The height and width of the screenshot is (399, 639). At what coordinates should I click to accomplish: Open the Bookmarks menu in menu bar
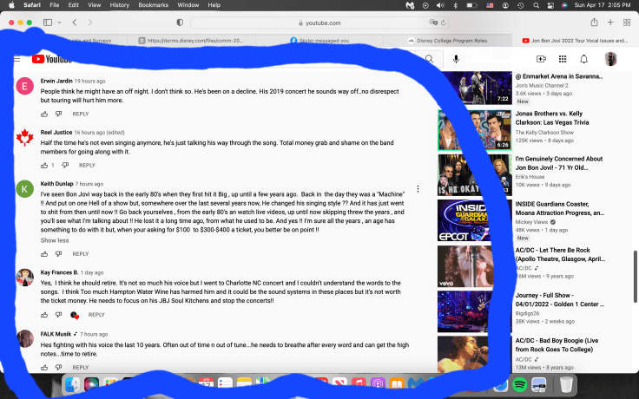pyautogui.click(x=153, y=5)
